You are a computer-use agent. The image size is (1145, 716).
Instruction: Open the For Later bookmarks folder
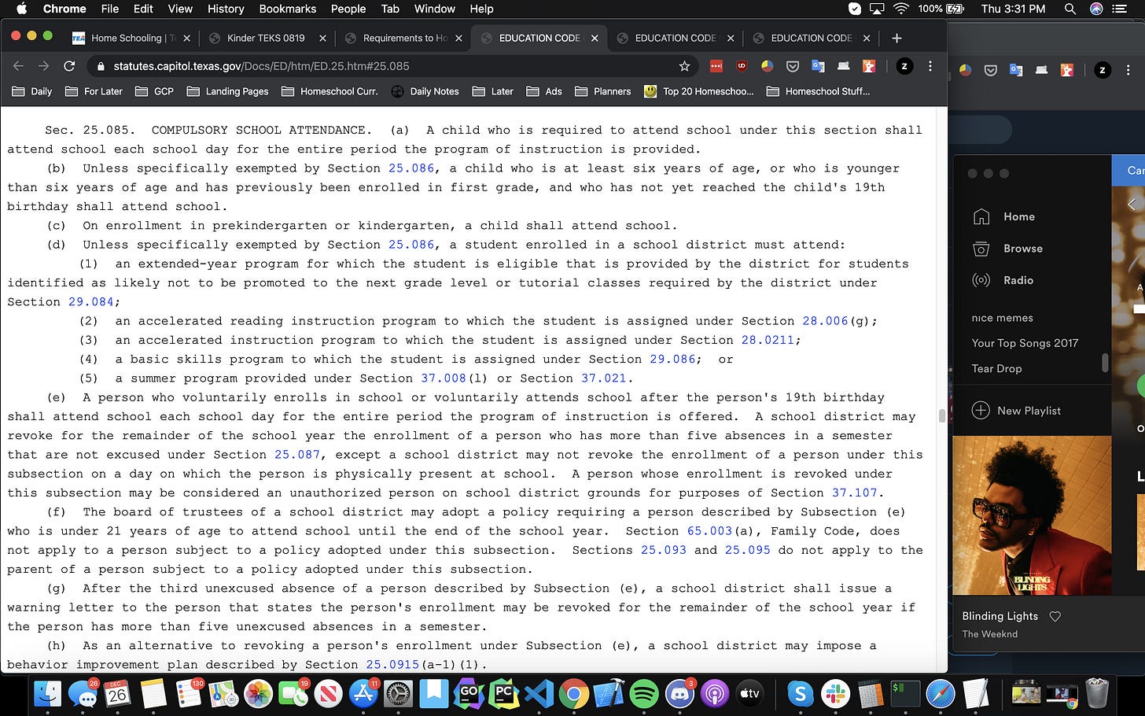[94, 91]
